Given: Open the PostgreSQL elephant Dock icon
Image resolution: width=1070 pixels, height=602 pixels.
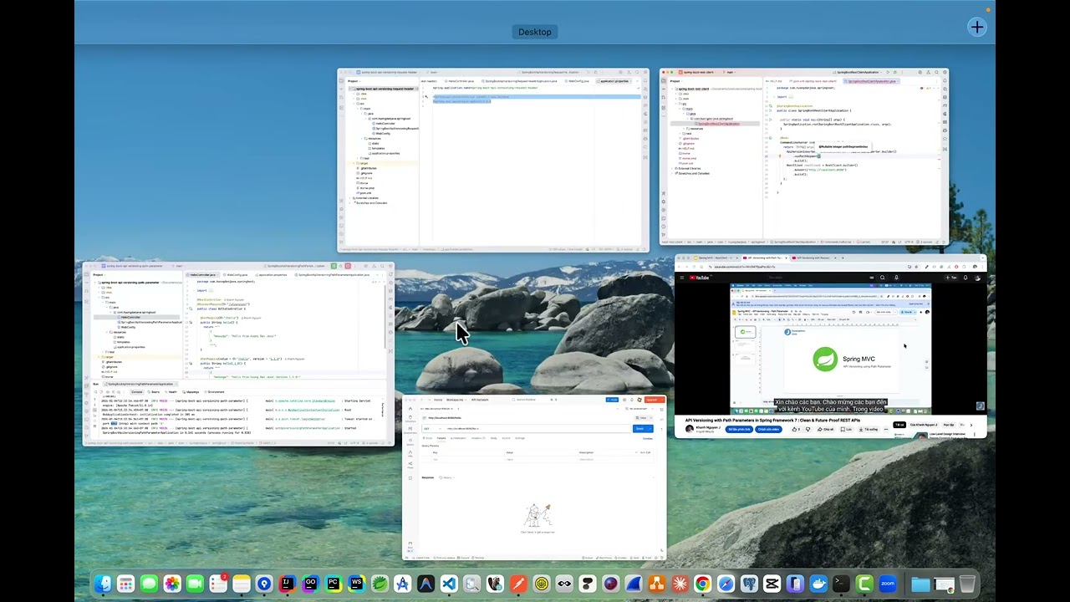Looking at the screenshot, I should 749,584.
